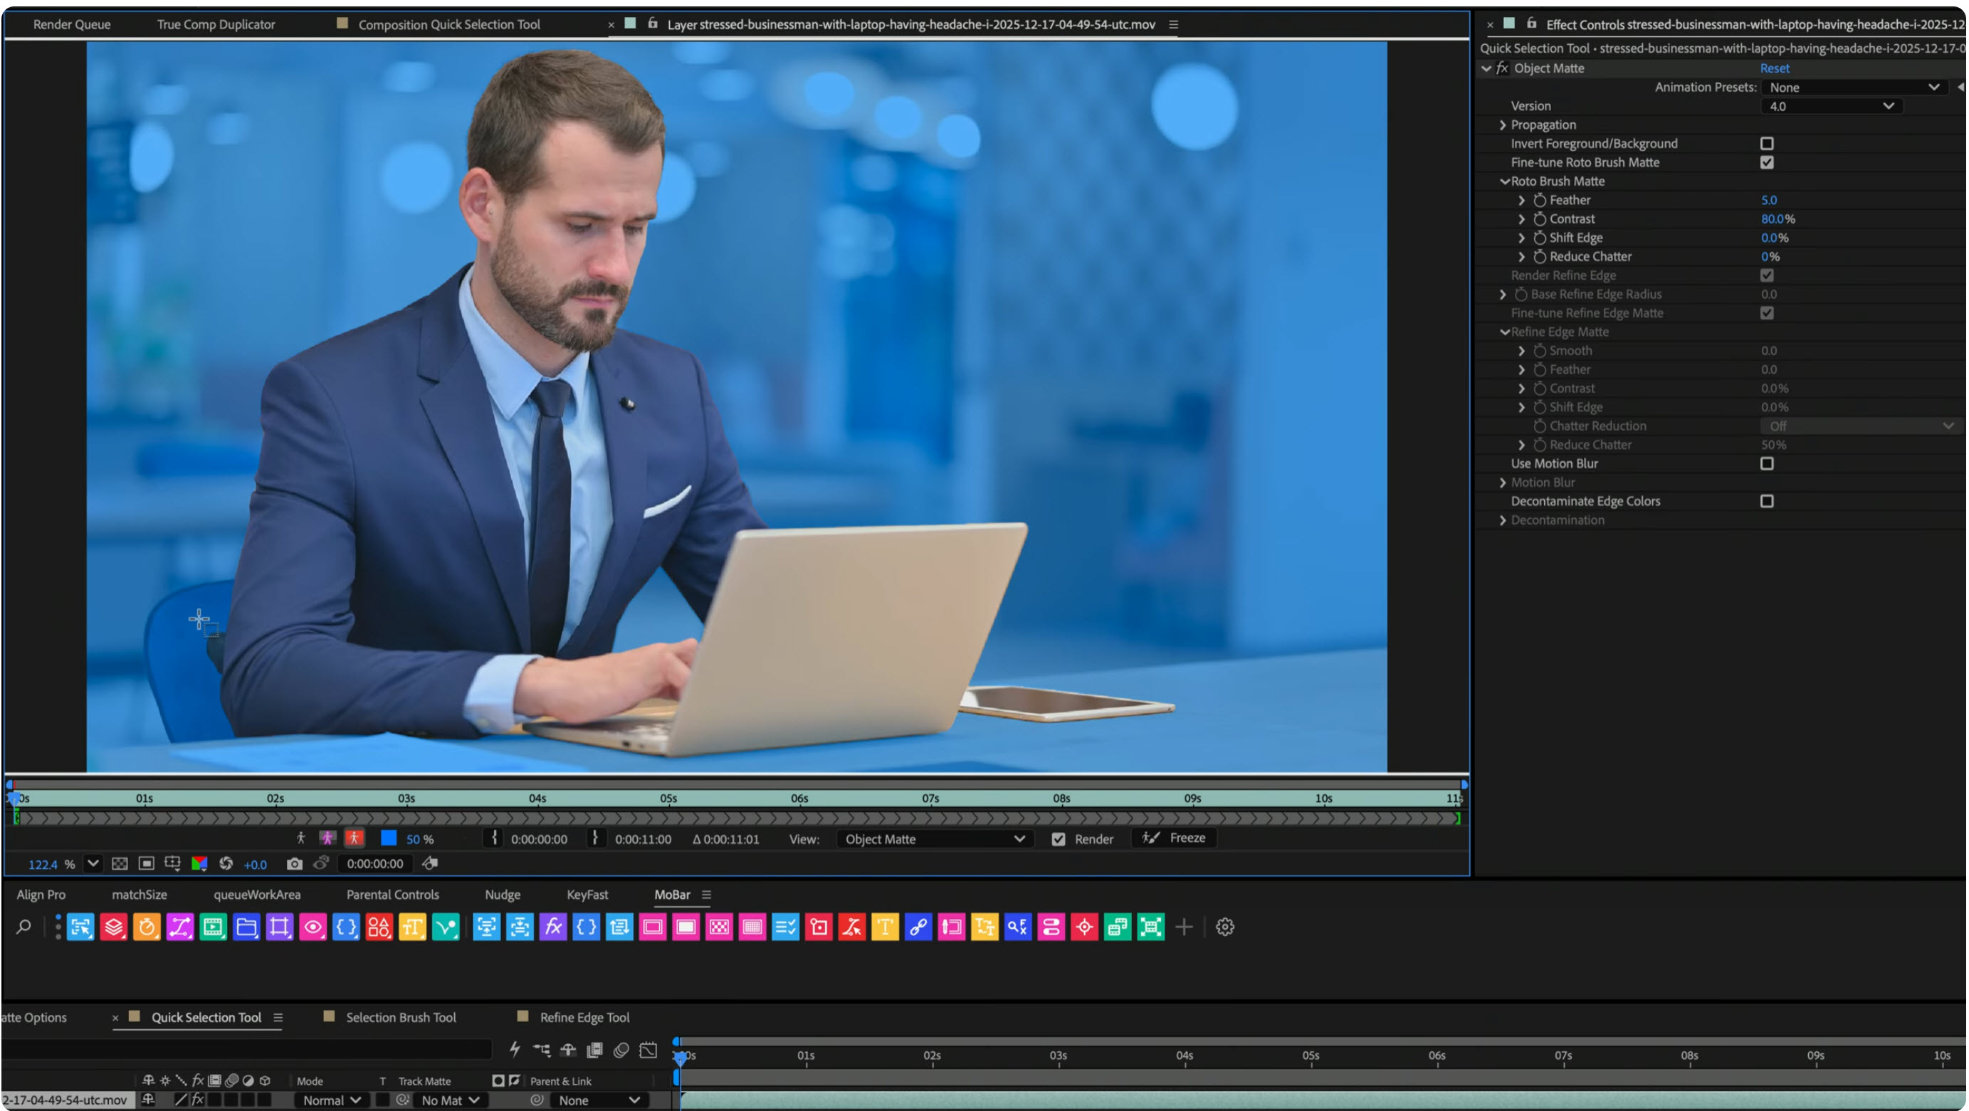This screenshot has width=1969, height=1111.
Task: Open MoBar settings gear icon
Action: tap(1224, 927)
